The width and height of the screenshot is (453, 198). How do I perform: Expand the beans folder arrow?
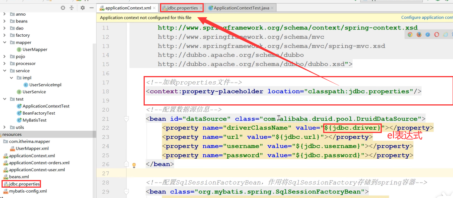click(x=4, y=21)
